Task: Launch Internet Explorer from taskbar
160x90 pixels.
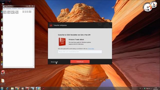Action: tap(7, 88)
